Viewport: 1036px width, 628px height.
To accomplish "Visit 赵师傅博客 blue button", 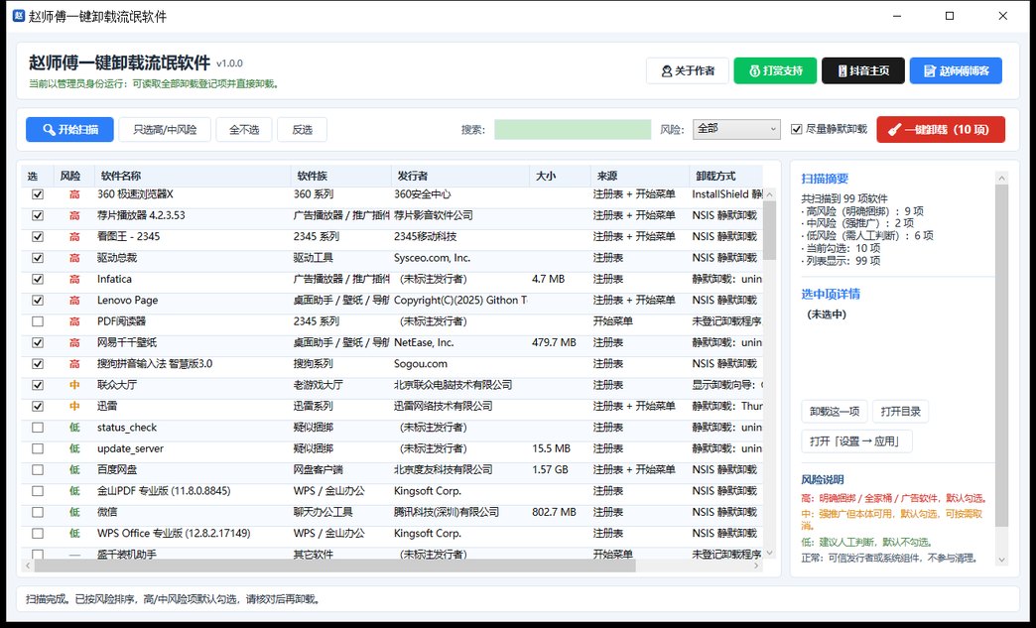I will pyautogui.click(x=956, y=70).
